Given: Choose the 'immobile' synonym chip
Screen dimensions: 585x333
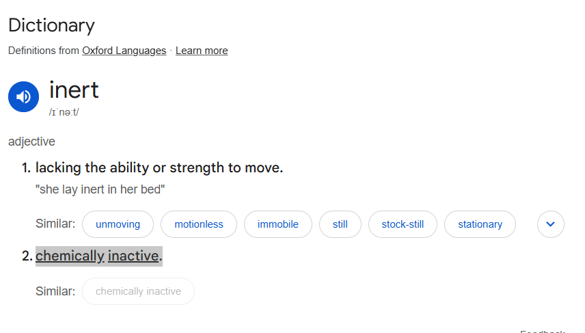Looking at the screenshot, I should point(277,224).
